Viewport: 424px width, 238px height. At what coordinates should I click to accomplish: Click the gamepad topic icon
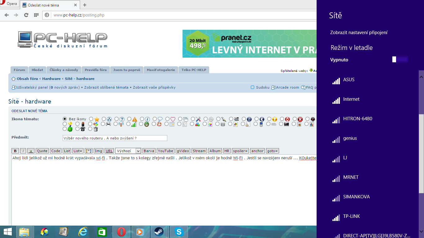108,124
